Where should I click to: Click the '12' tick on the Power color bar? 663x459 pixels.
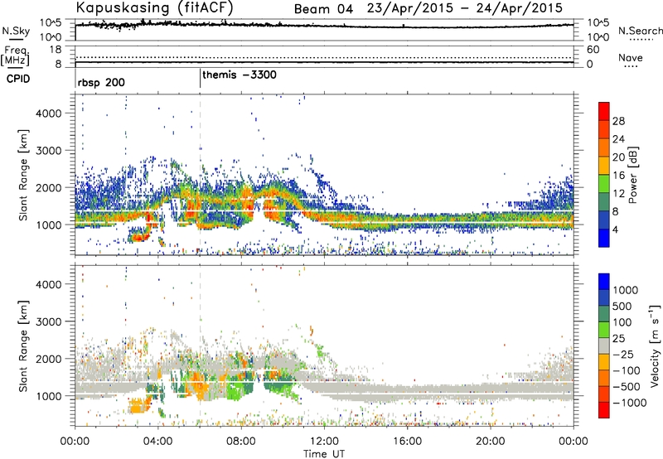coord(618,194)
